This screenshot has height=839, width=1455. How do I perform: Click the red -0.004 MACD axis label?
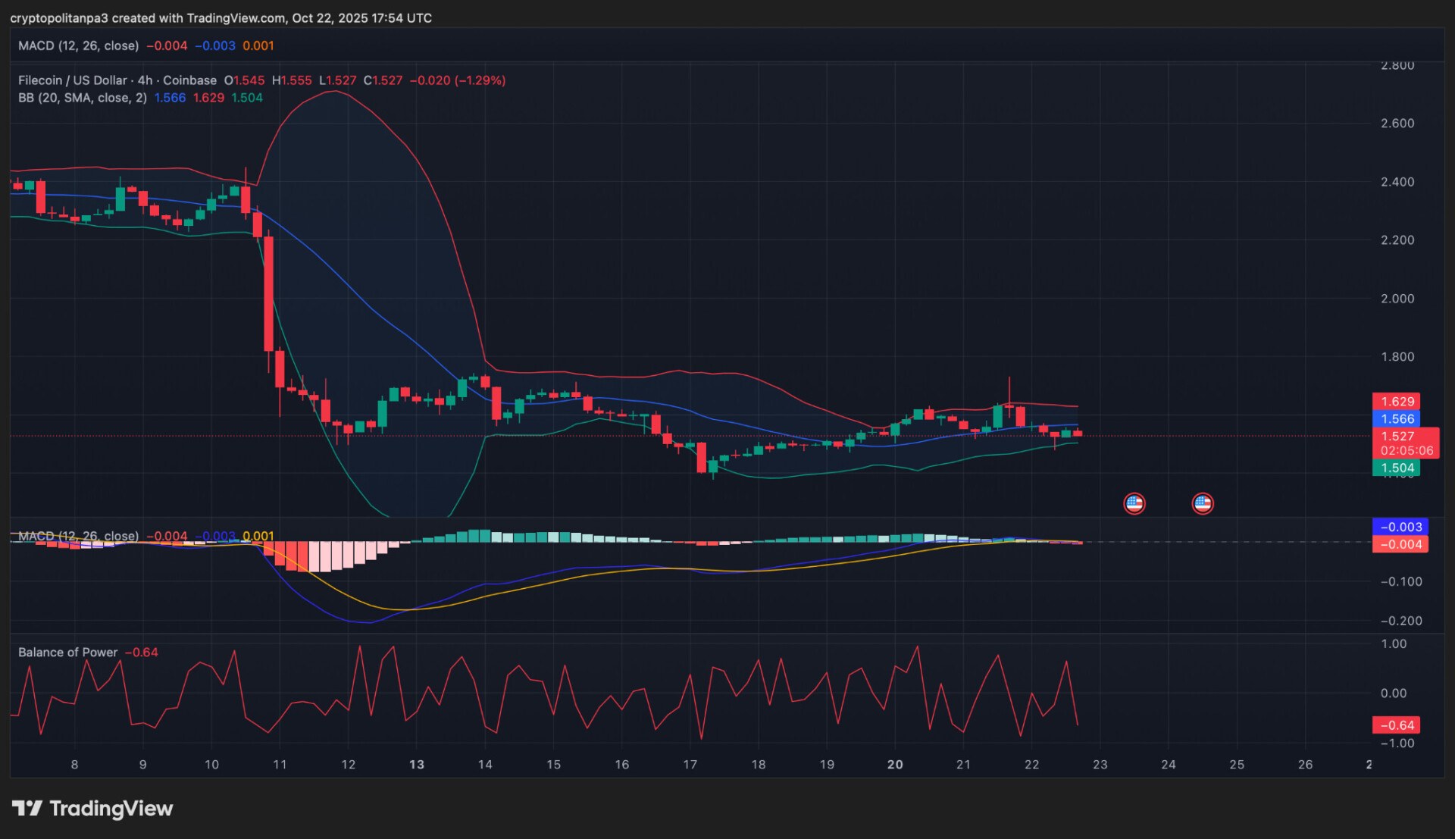[1400, 544]
